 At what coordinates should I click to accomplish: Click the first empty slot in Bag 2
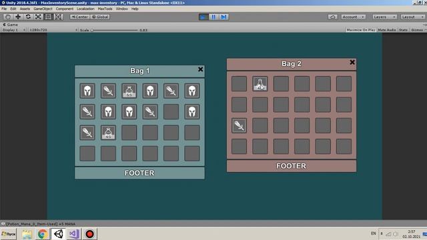(239, 83)
